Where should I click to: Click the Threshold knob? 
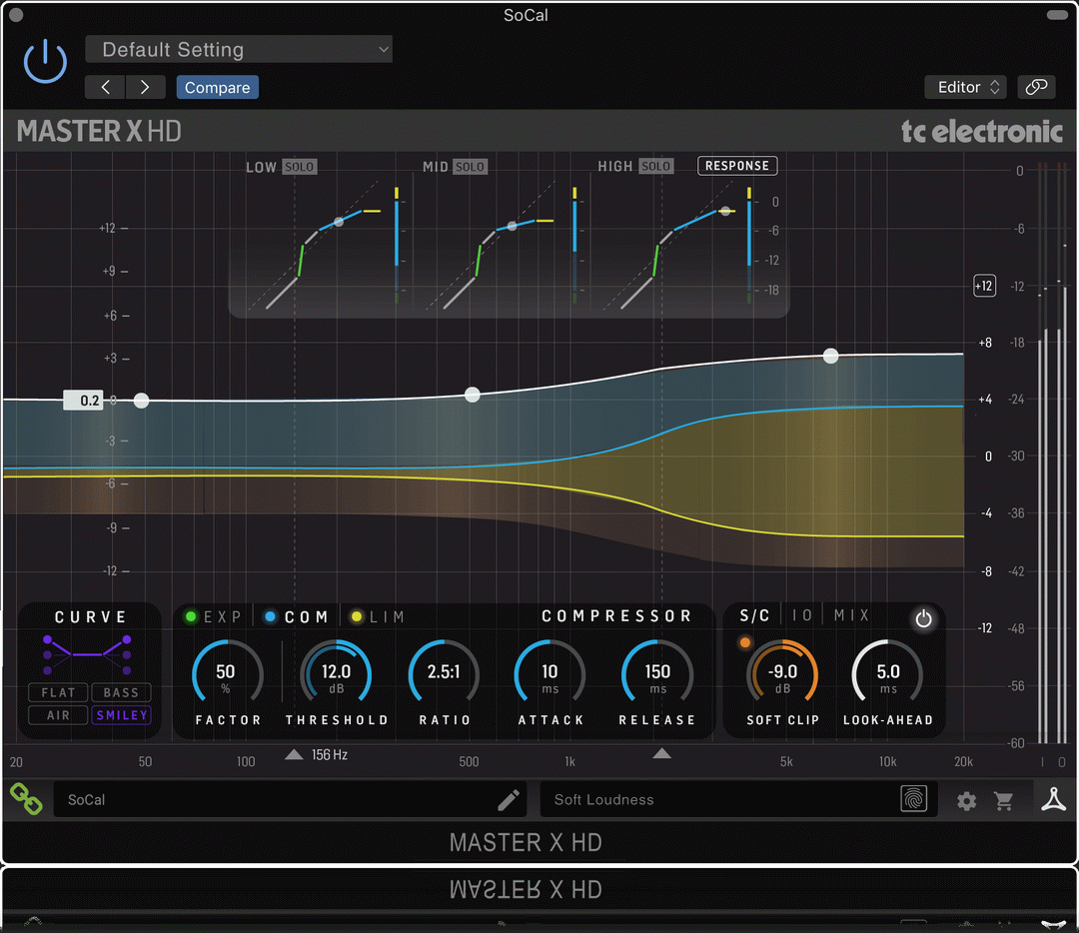click(x=336, y=673)
